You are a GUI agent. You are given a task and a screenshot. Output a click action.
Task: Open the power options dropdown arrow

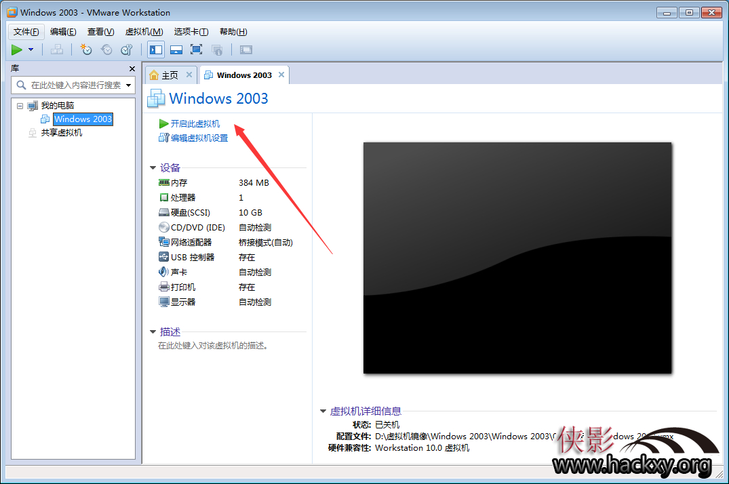[31, 49]
